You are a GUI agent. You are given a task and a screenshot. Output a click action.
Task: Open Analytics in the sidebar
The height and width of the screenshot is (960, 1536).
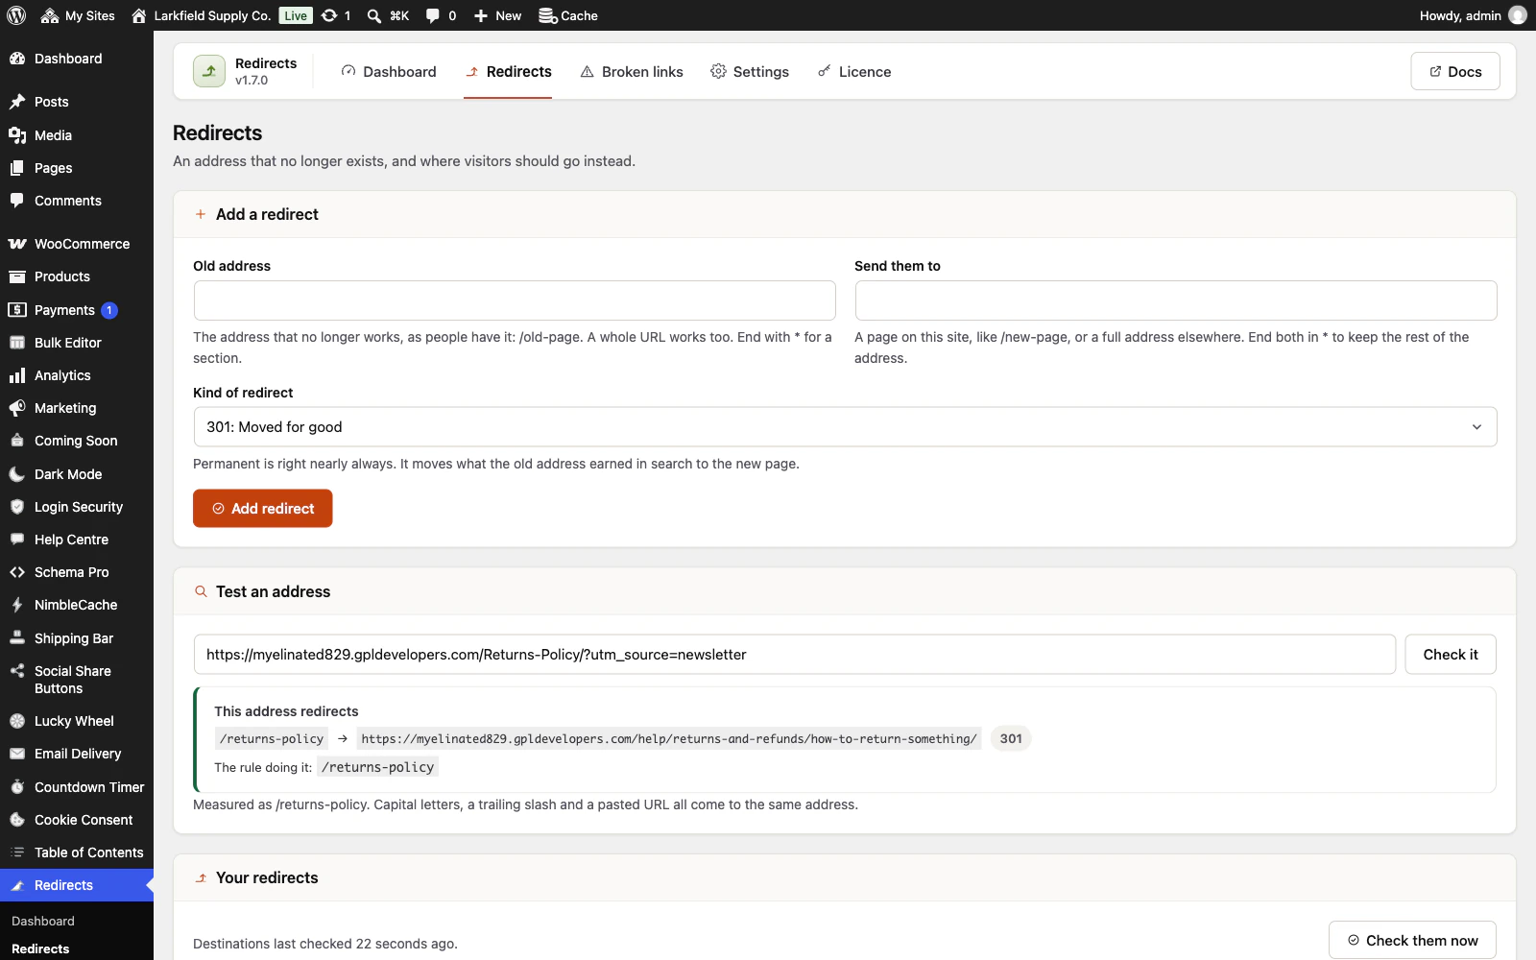(77, 375)
